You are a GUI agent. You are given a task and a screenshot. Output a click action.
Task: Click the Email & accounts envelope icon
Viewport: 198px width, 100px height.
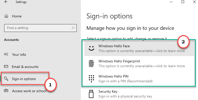point(6,66)
